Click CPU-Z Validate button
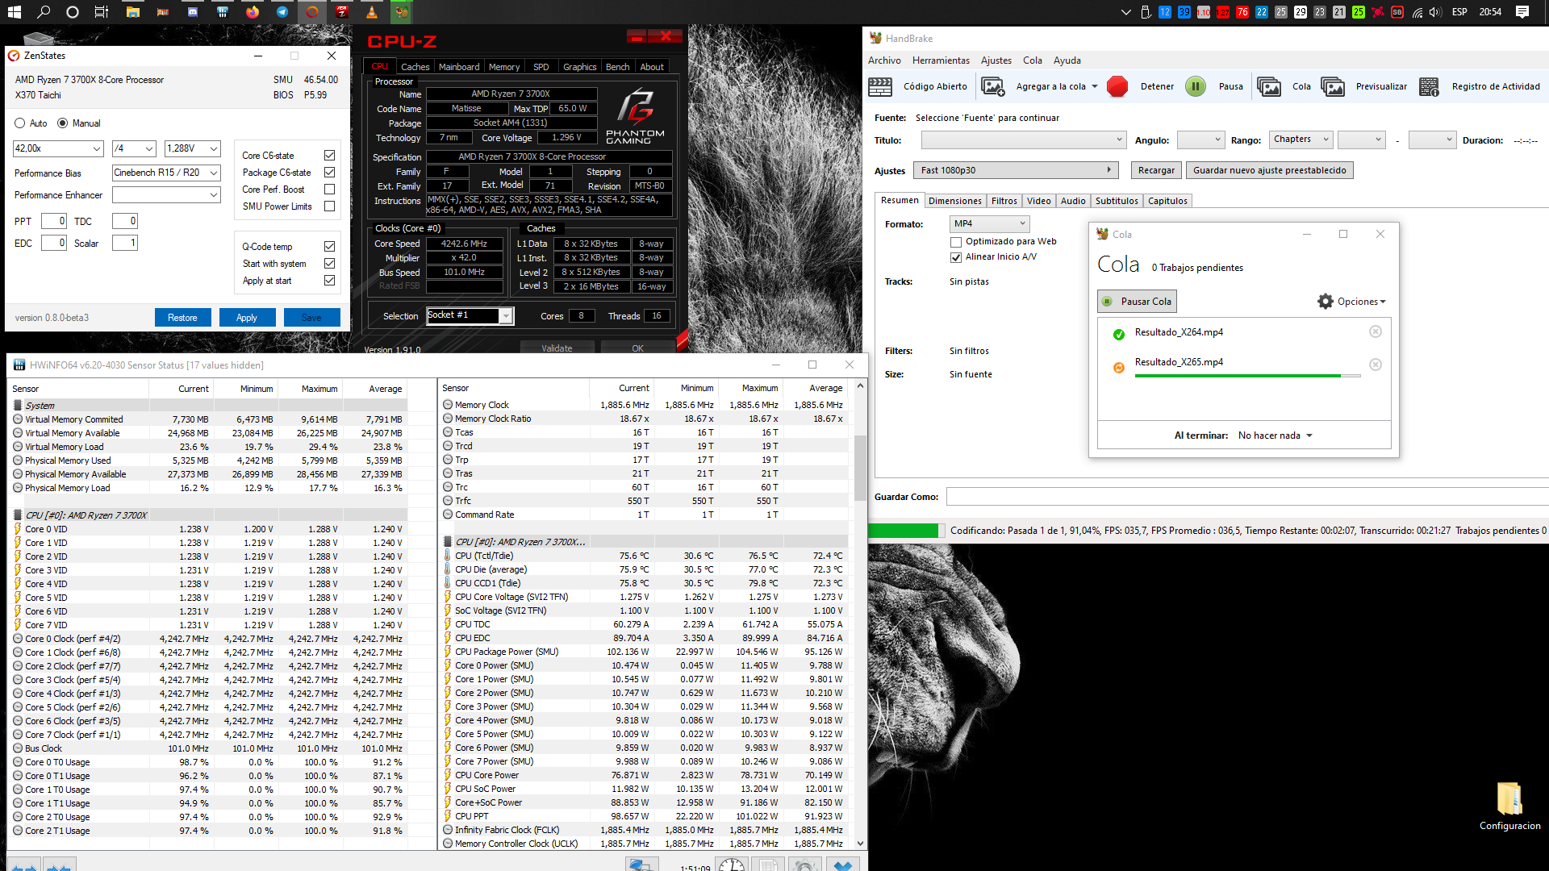Viewport: 1549px width, 871px height. (557, 348)
